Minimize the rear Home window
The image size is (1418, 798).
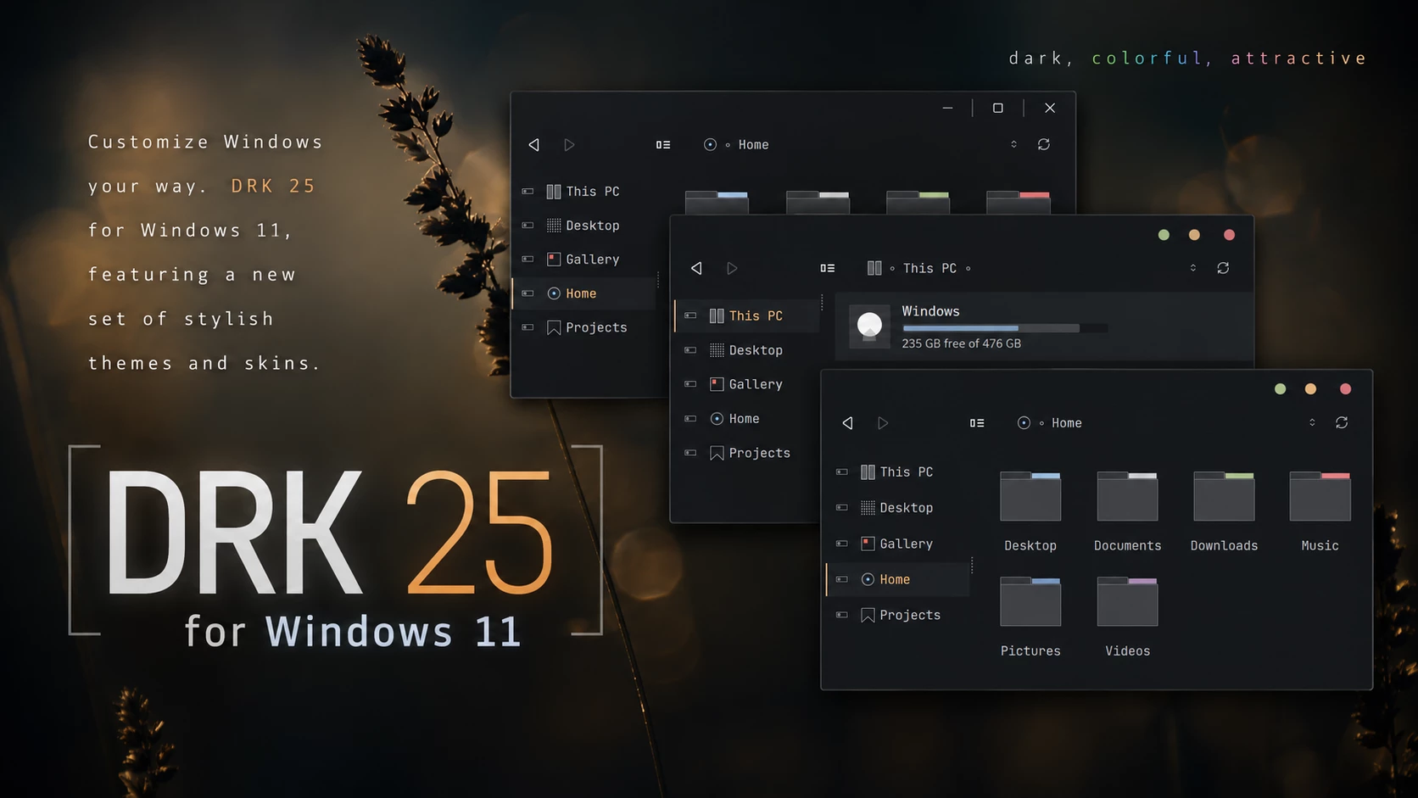point(947,108)
